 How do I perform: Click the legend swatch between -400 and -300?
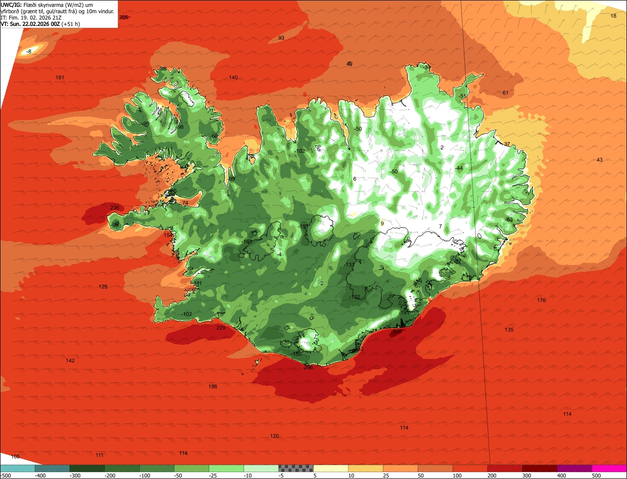click(x=52, y=468)
